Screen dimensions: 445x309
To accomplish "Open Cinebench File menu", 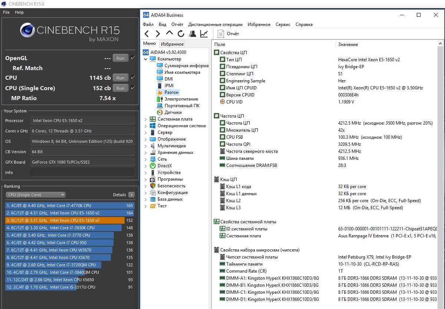I will (6, 12).
